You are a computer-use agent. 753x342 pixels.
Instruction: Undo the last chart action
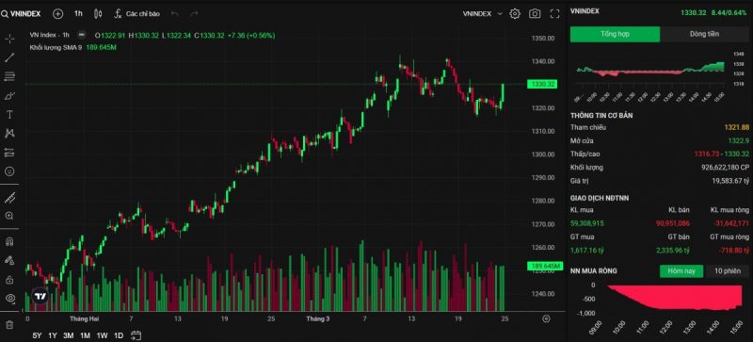175,14
